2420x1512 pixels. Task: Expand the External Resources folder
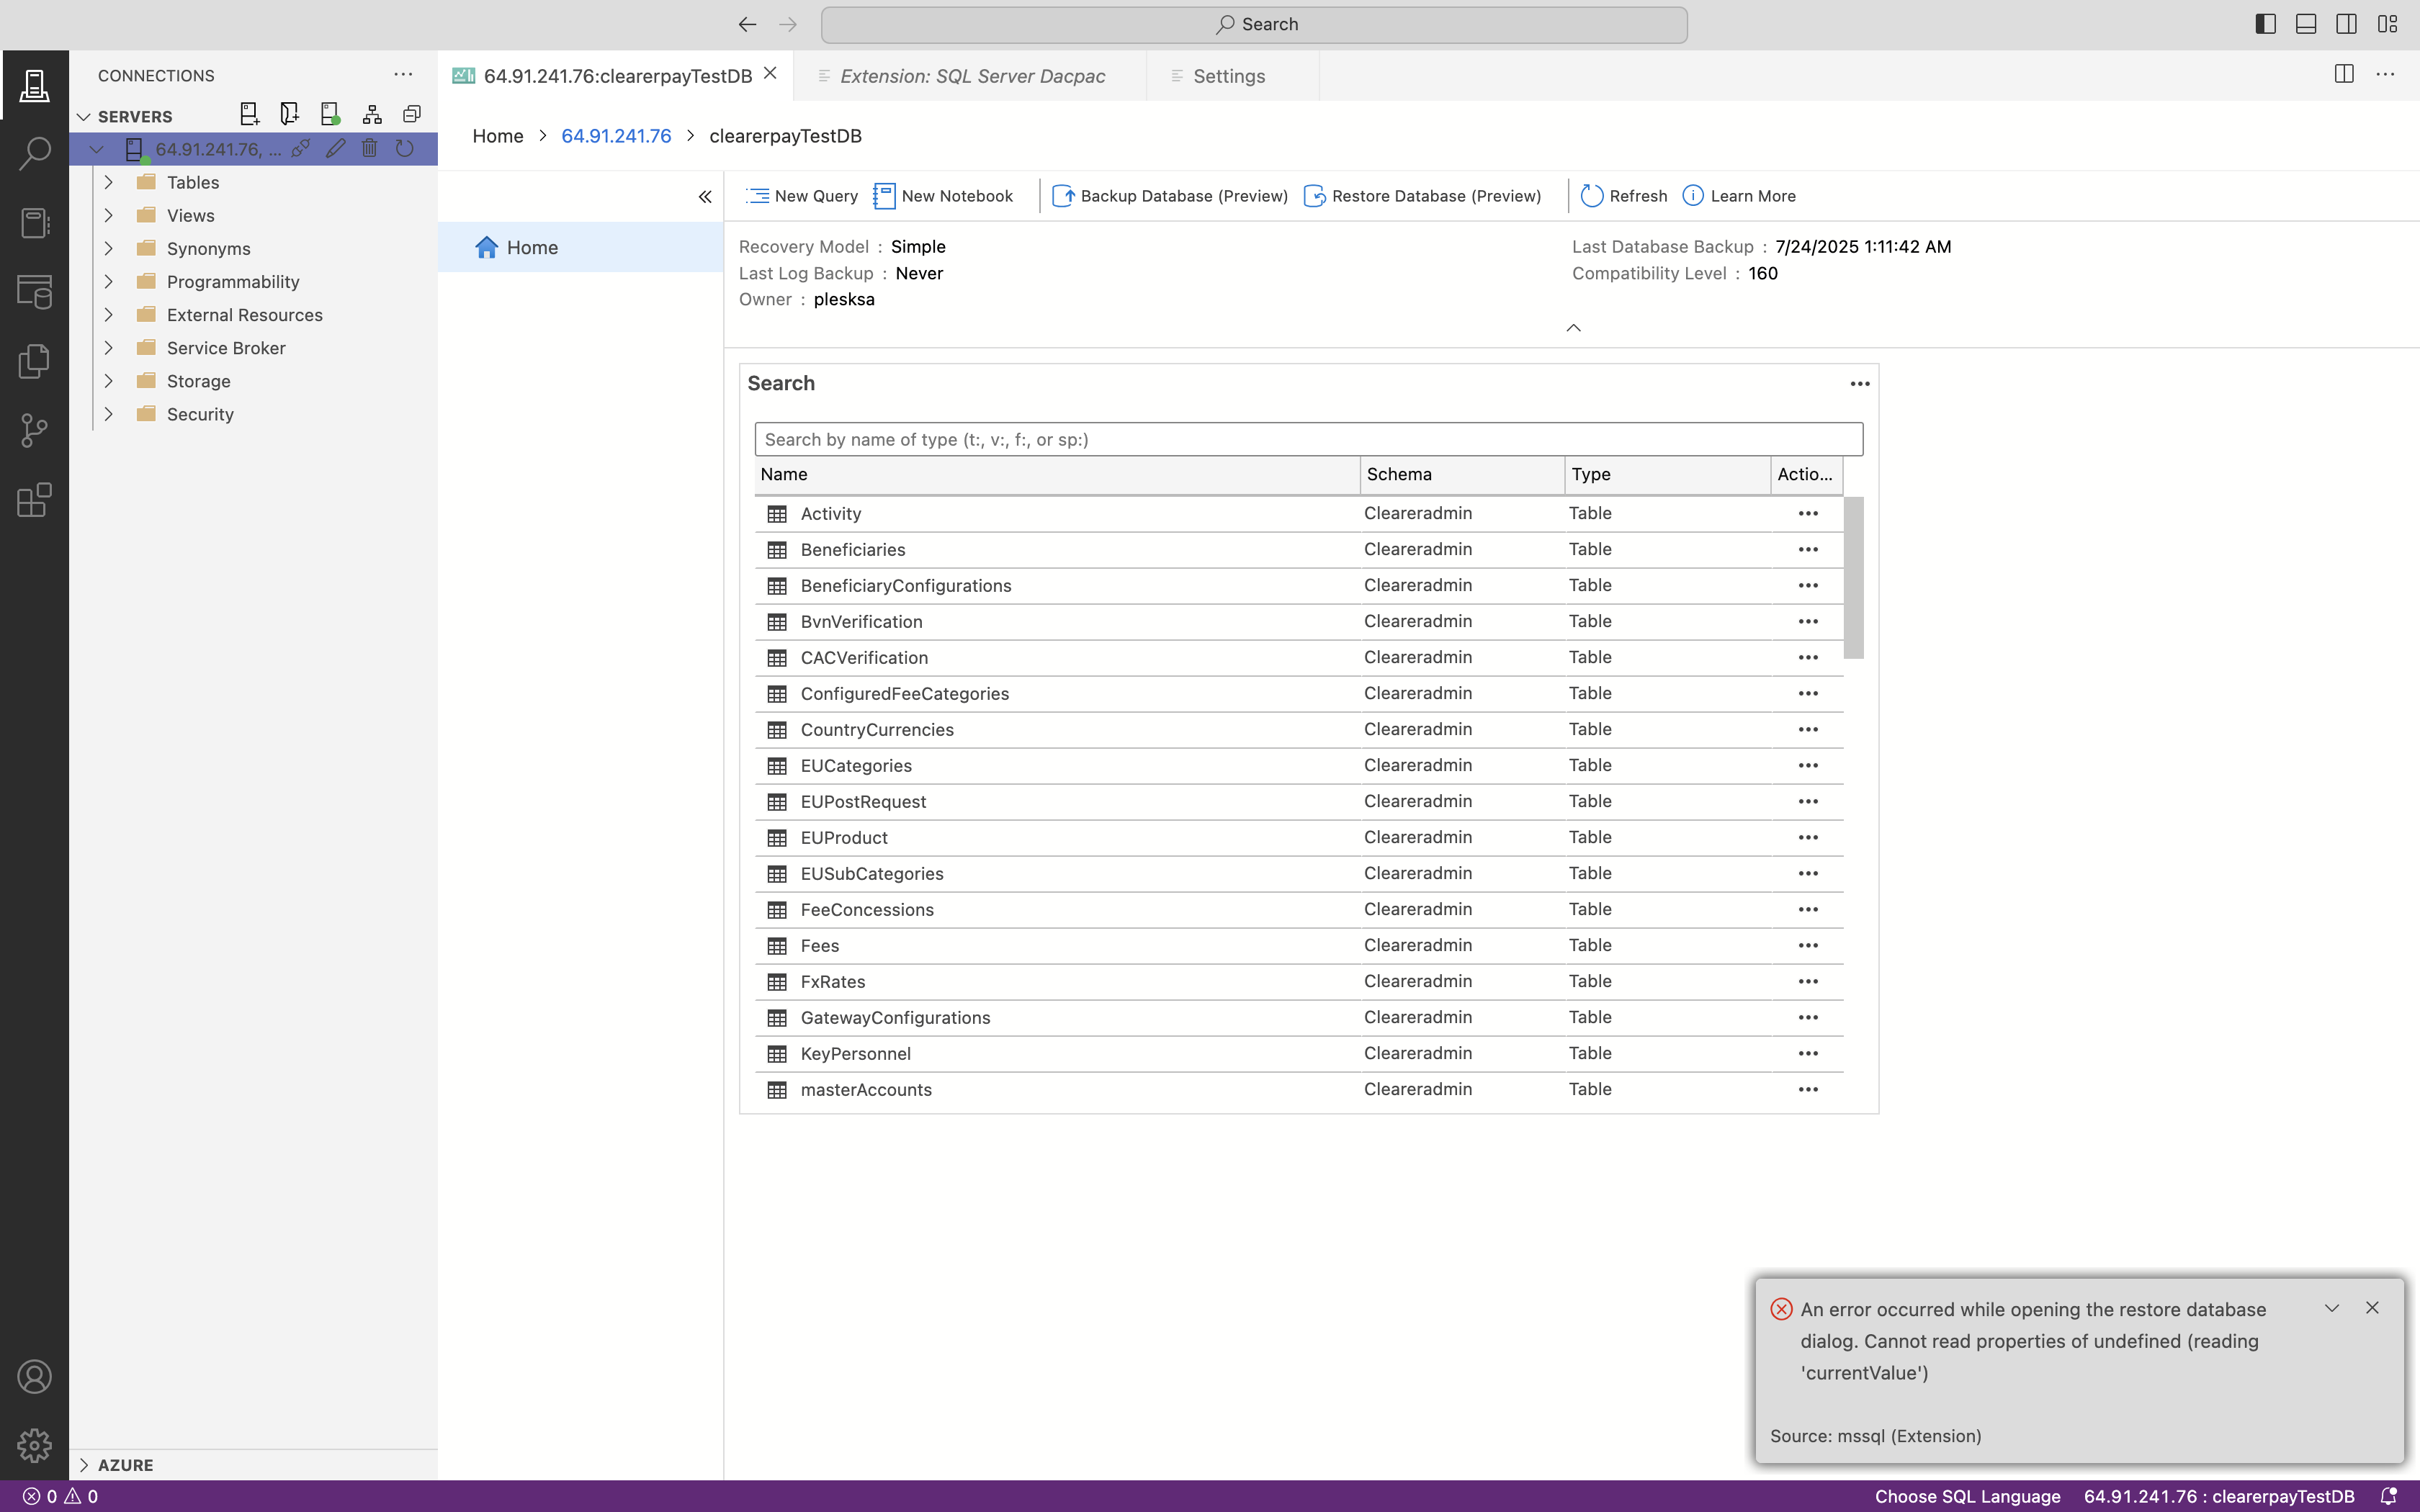tap(109, 314)
